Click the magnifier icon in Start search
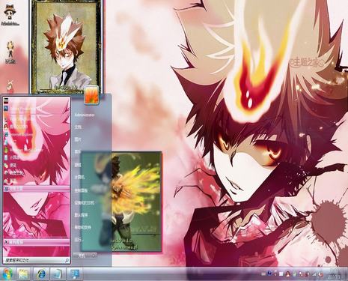This screenshot has height=281, width=348. [67, 261]
